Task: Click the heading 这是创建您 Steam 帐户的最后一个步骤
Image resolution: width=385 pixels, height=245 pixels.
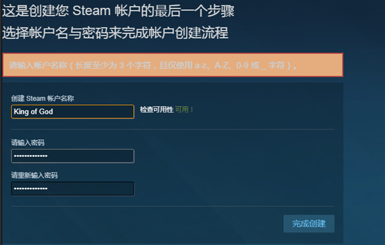Action: [118, 11]
